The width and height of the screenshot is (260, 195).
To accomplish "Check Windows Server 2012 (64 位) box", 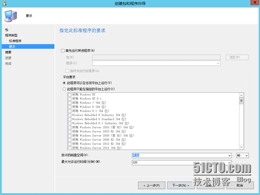I will (x=70, y=148).
